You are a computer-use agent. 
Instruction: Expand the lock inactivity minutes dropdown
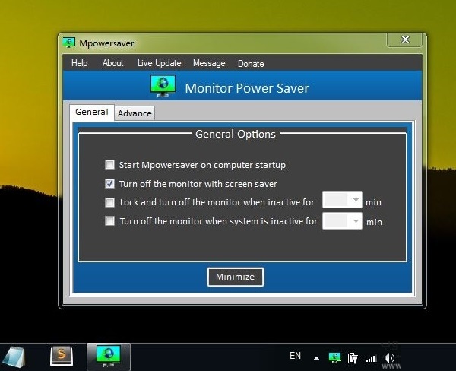355,201
